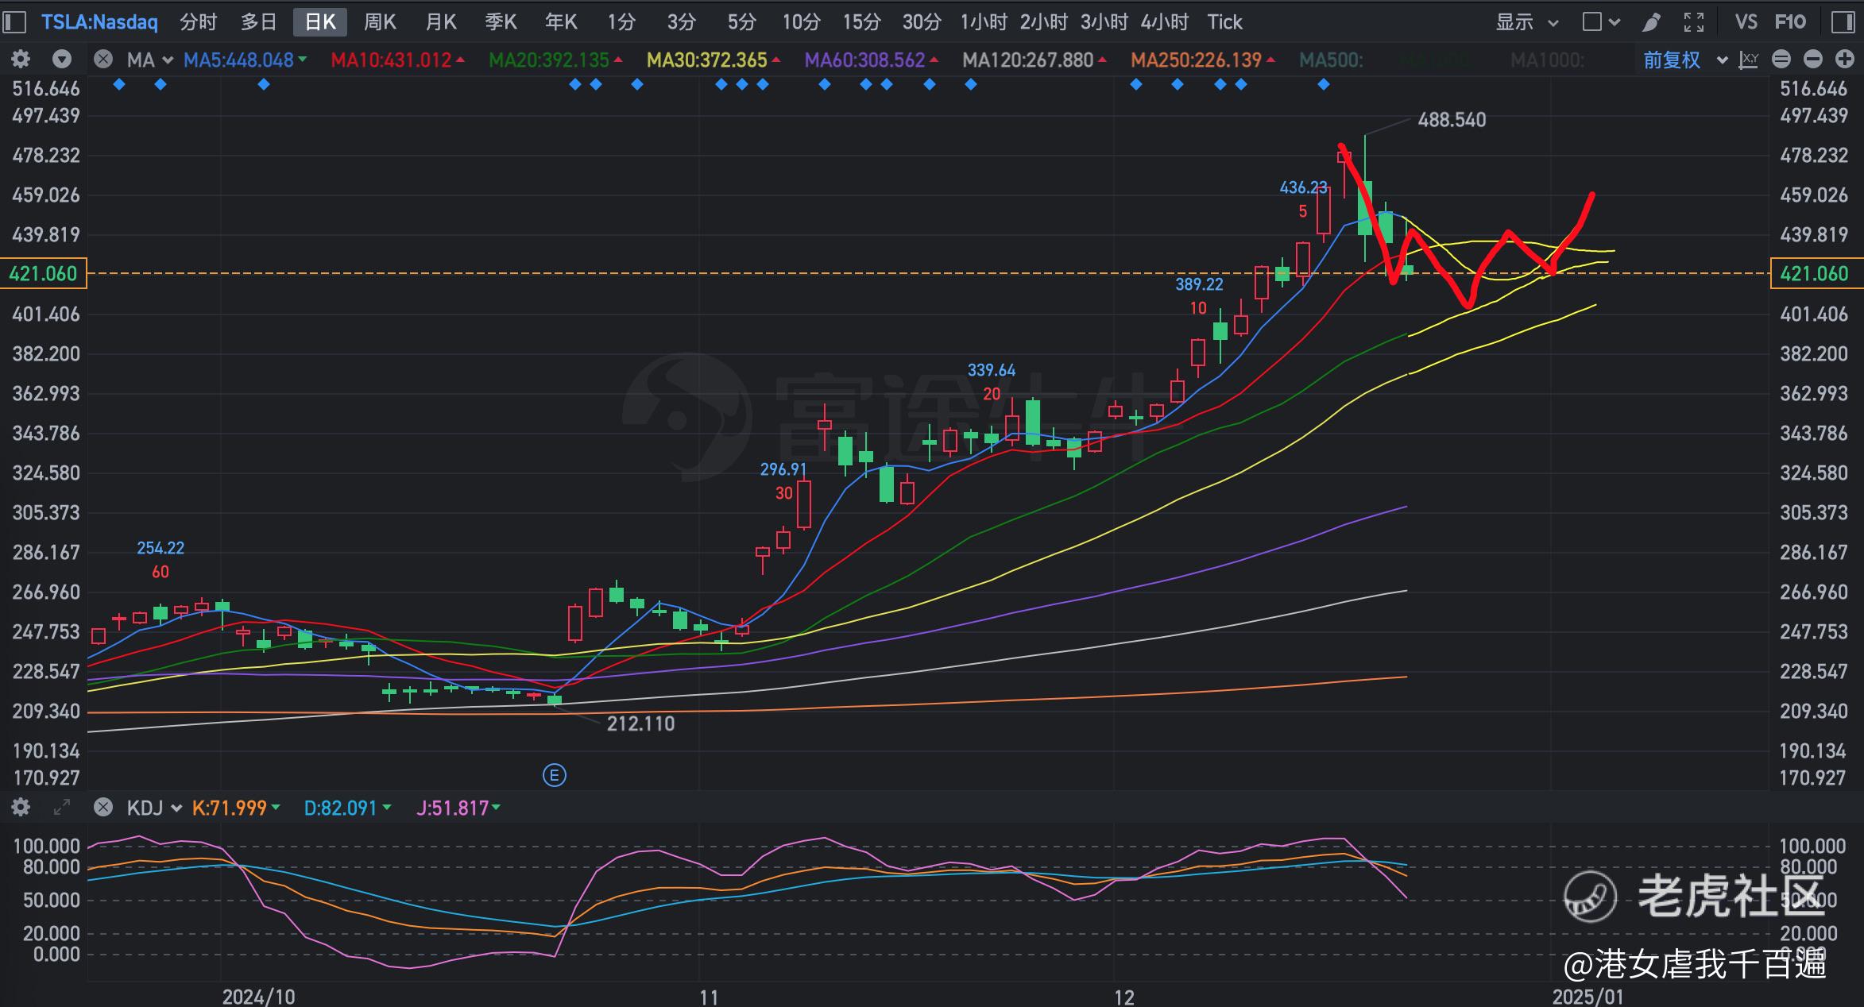Screen dimensions: 1864x1007
Task: Remove the MA indicator overlay
Action: (102, 60)
